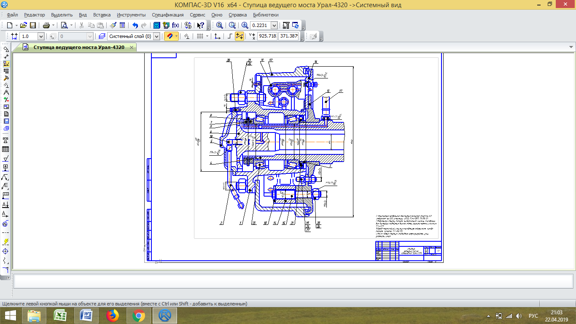
Task: Click the Undo arrow in the toolbar
Action: tap(135, 25)
